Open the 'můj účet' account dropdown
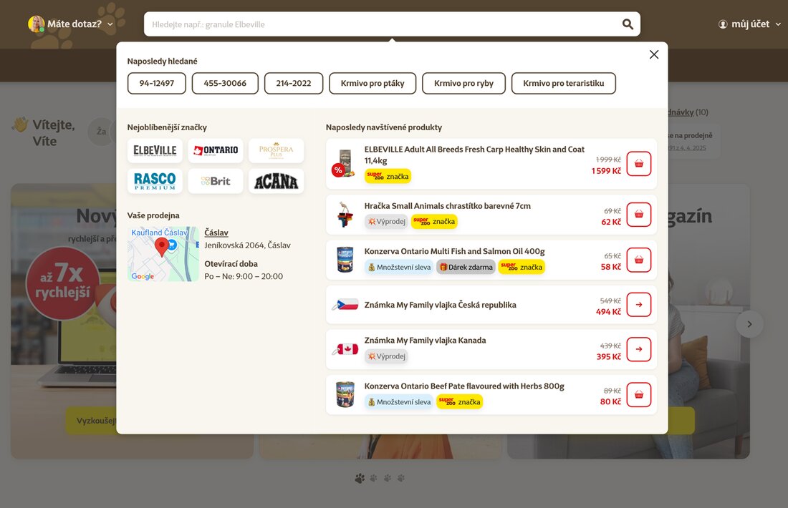This screenshot has width=788, height=508. pos(749,24)
